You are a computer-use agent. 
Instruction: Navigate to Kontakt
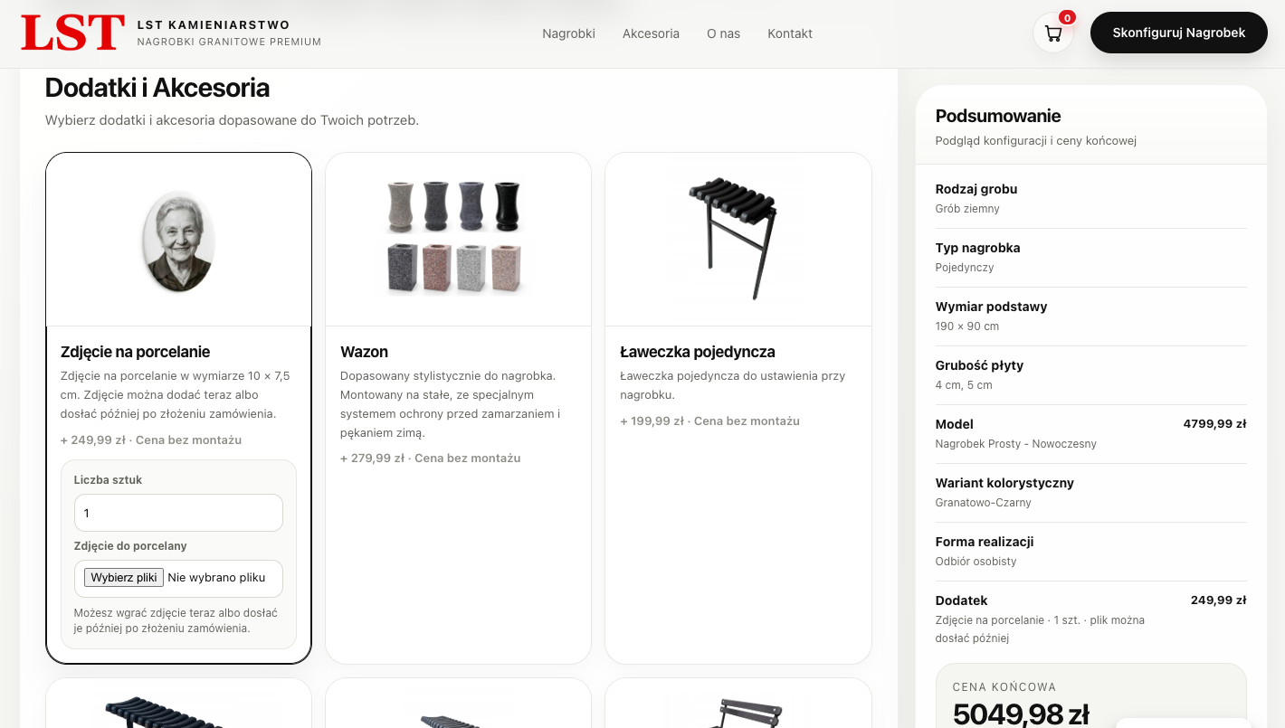(x=790, y=33)
